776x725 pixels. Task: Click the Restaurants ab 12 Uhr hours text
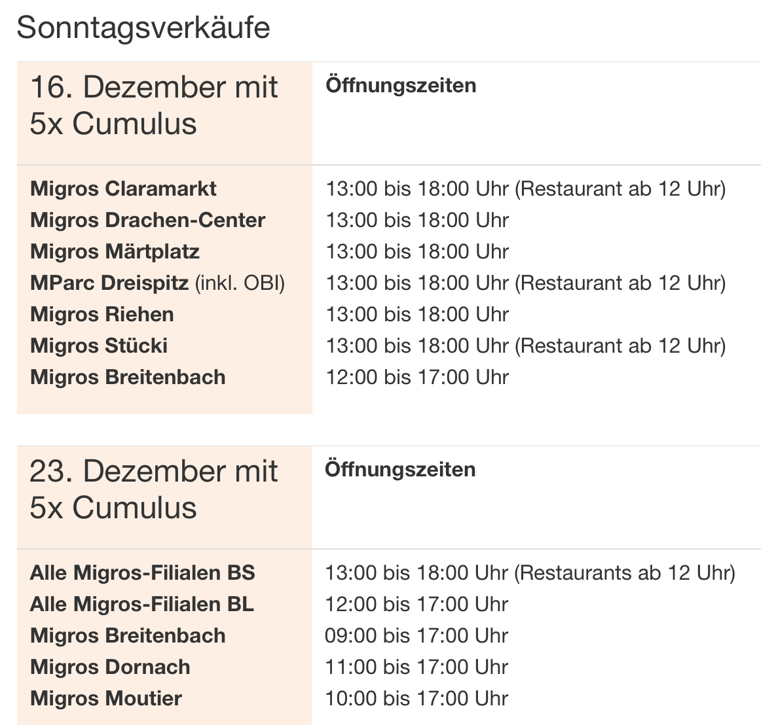point(624,573)
